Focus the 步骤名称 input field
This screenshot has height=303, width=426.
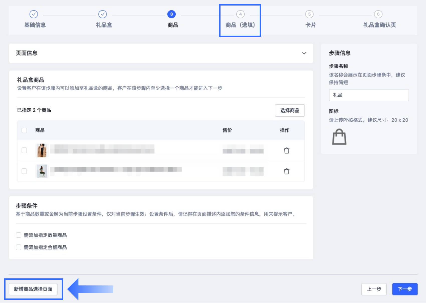[369, 95]
